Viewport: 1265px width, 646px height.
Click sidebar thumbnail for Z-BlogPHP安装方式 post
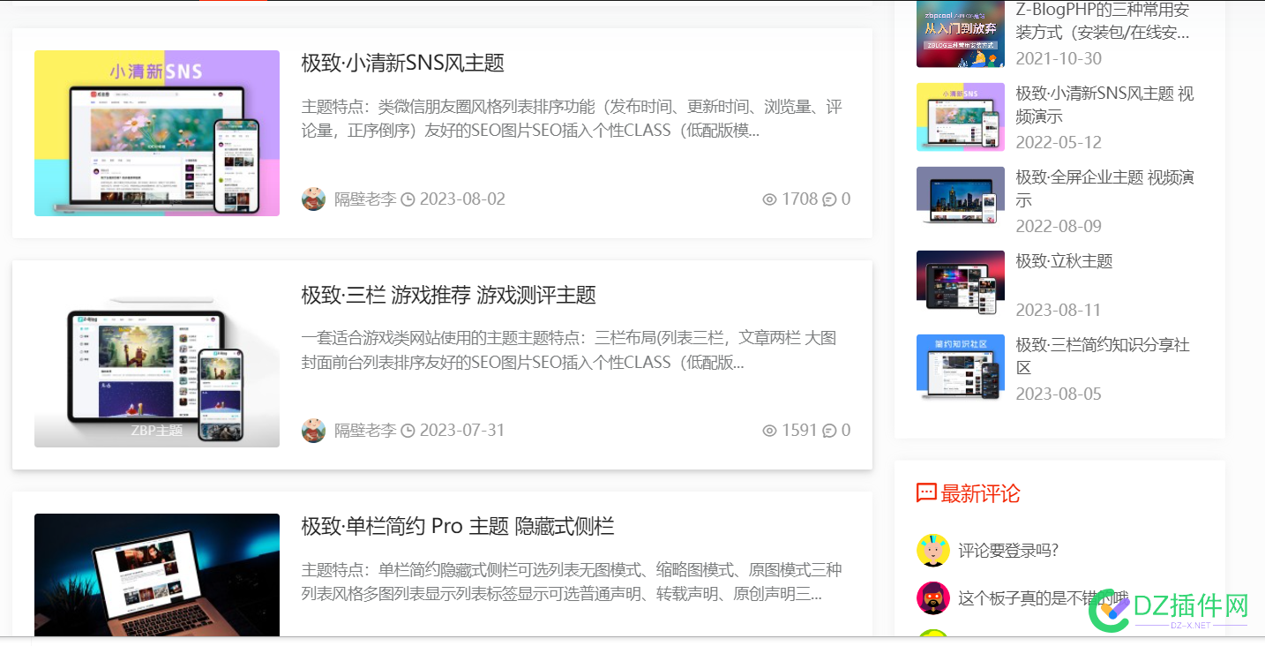[961, 34]
